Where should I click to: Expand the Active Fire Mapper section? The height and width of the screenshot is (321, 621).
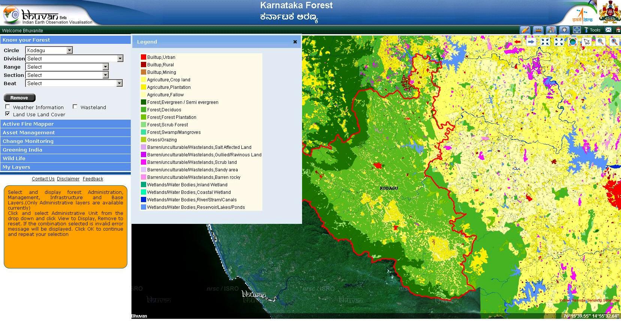tap(66, 124)
